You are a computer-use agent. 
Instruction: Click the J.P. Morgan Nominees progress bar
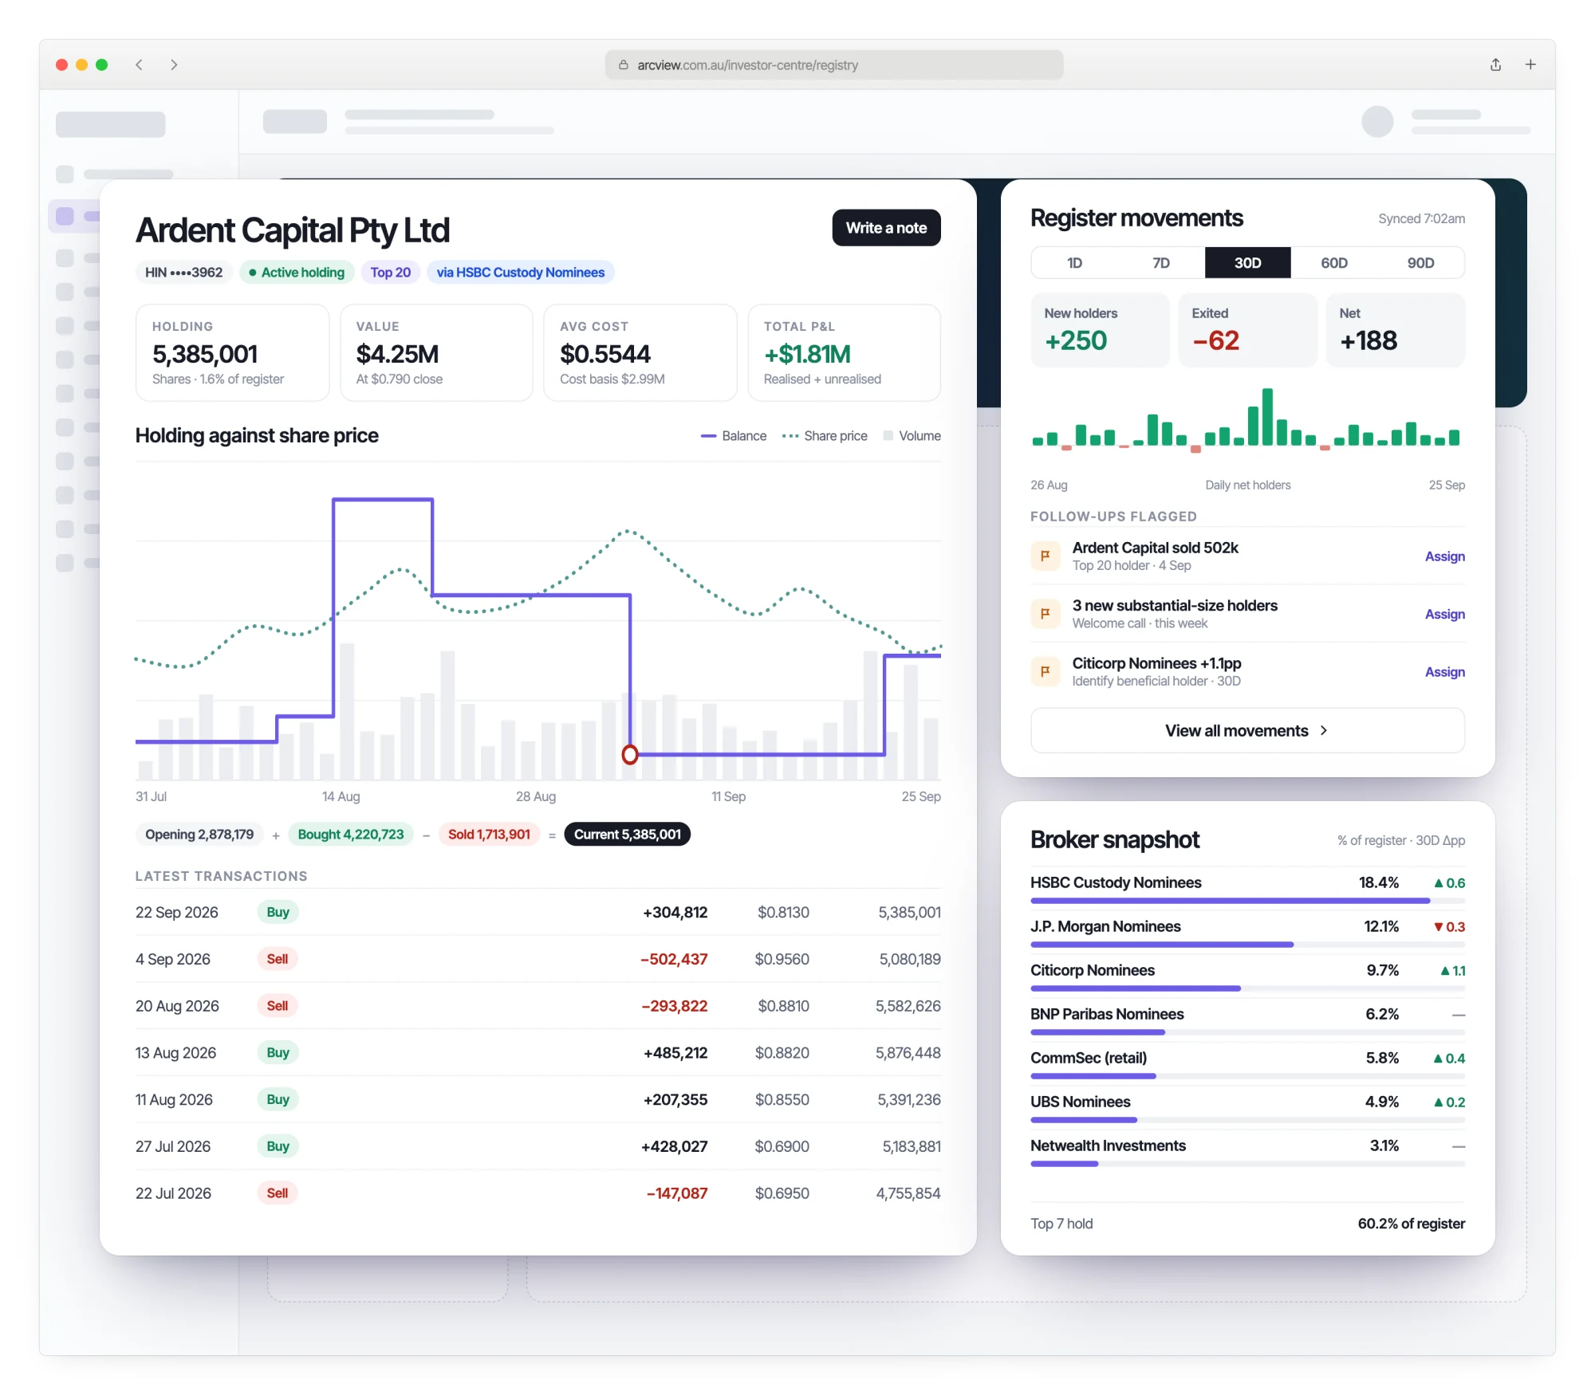1247,945
